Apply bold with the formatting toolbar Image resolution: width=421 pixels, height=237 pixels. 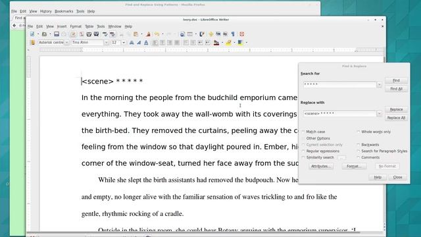(132, 42)
